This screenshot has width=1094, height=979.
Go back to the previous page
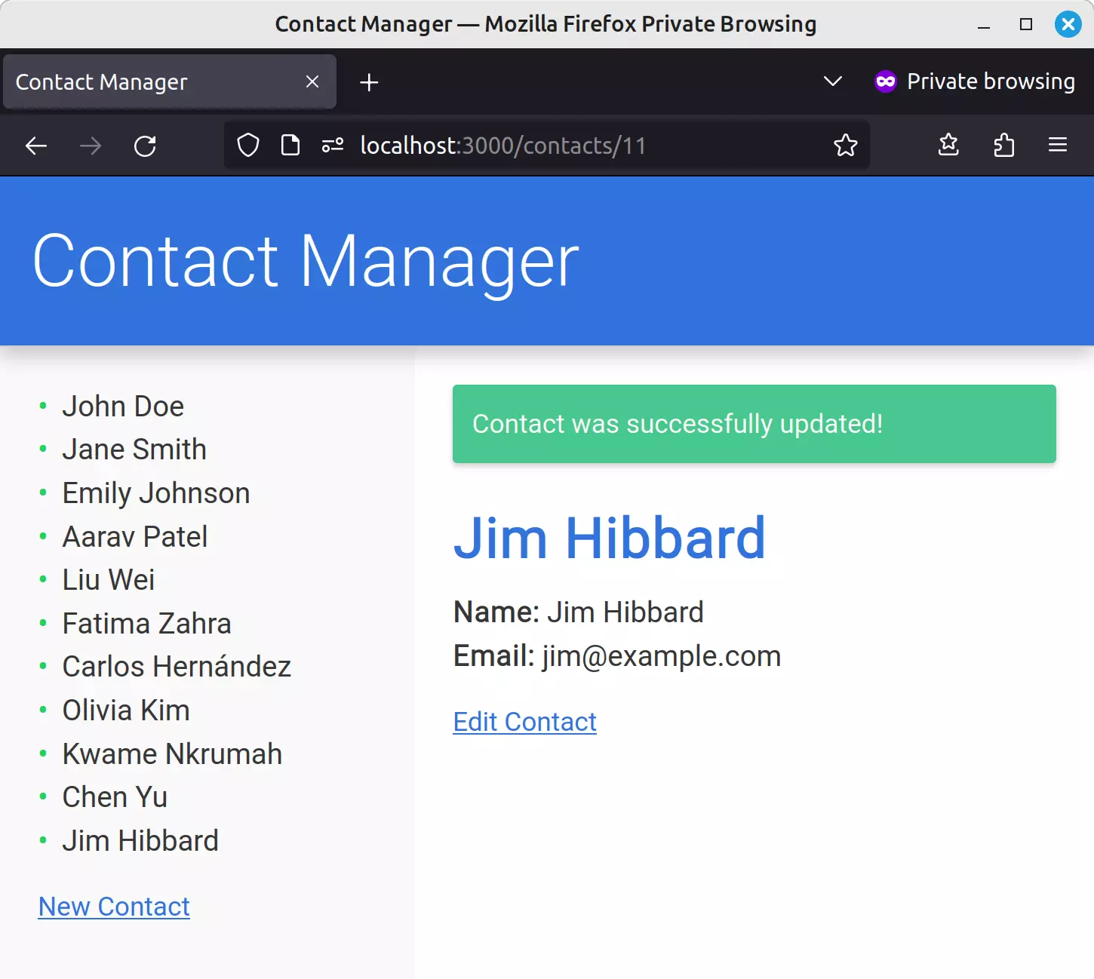(x=36, y=146)
